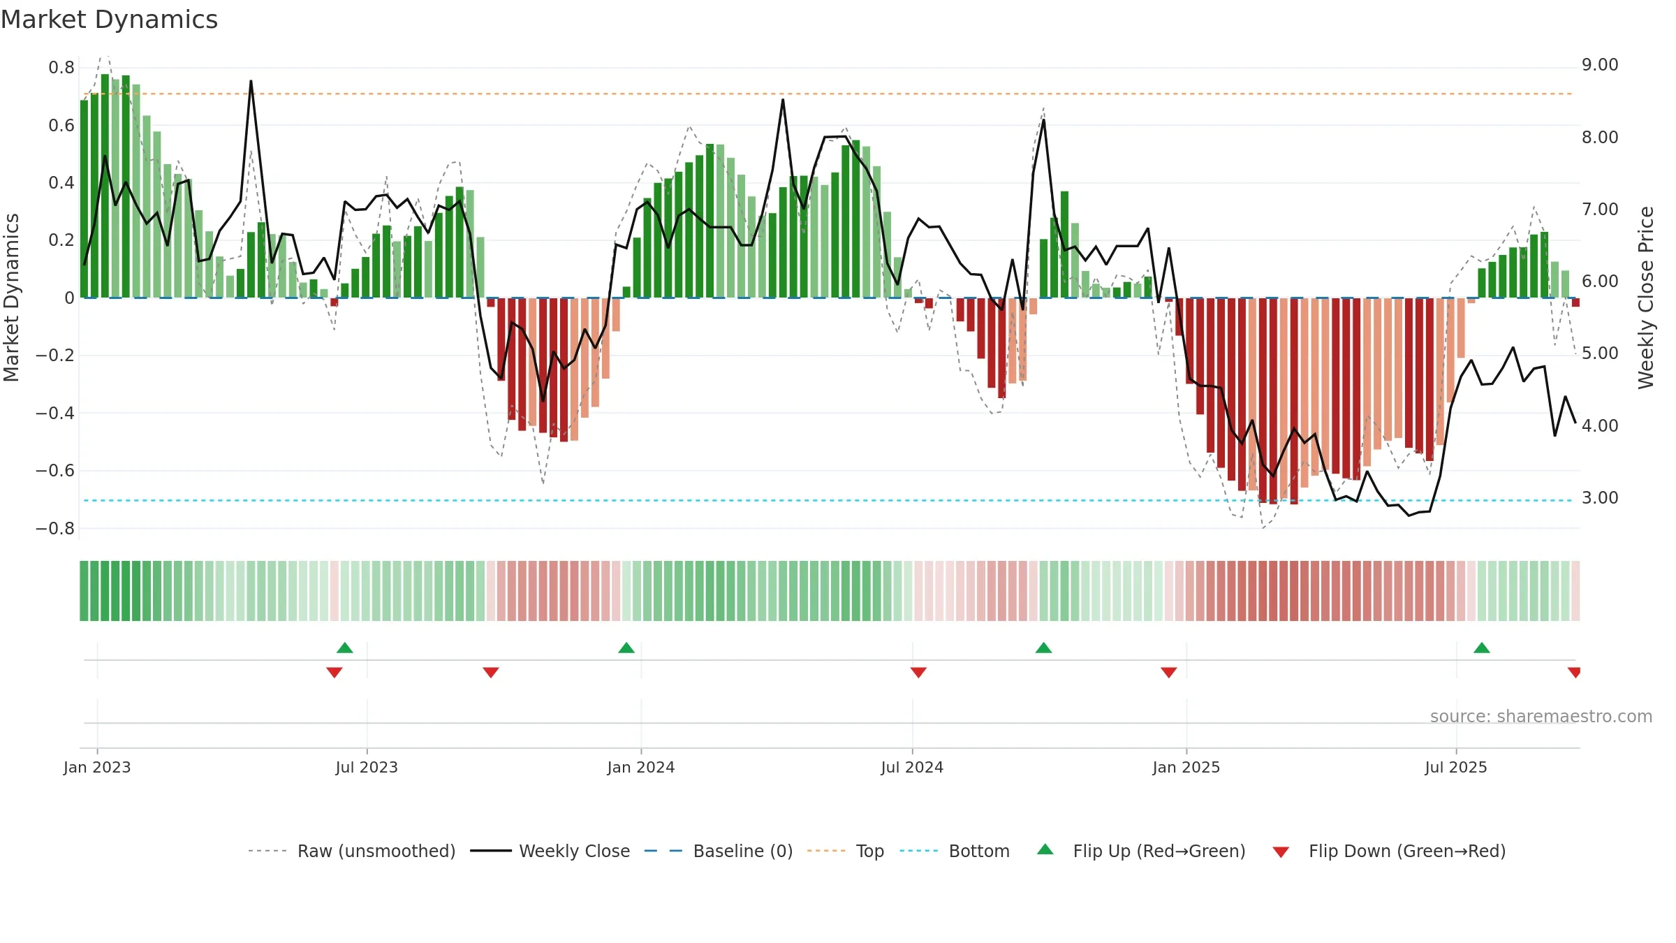This screenshot has height=943, width=1676.
Task: Click the Jan 2024 x-axis label
Action: tap(641, 767)
